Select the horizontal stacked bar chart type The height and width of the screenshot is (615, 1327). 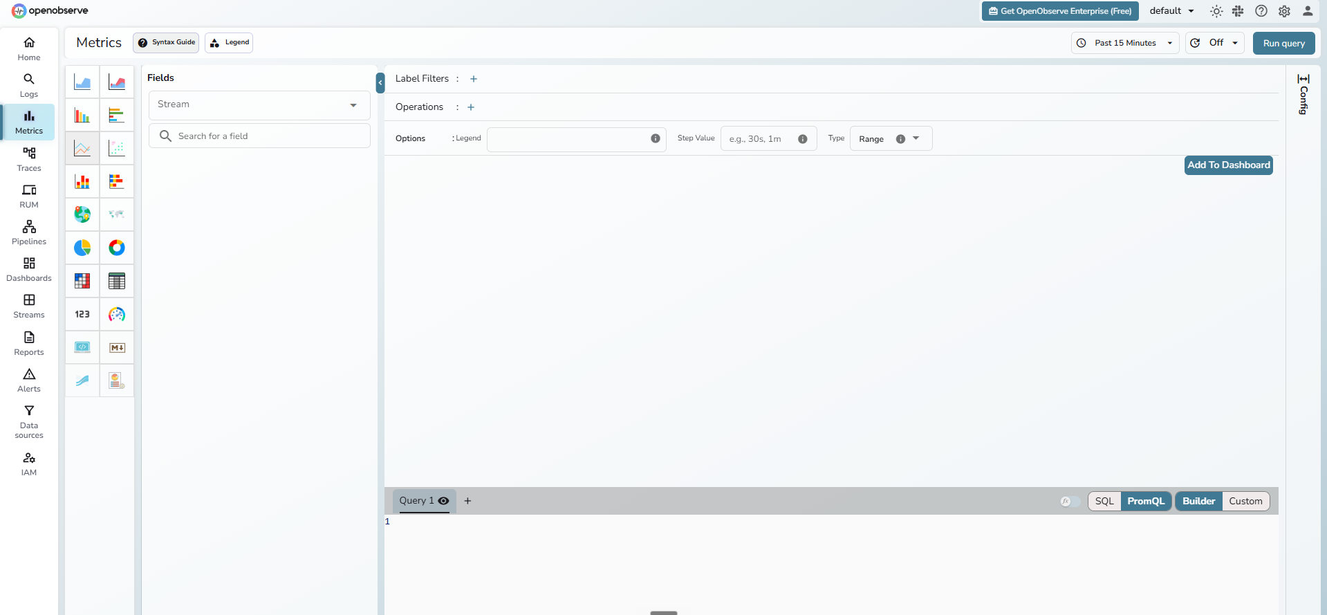[117, 181]
